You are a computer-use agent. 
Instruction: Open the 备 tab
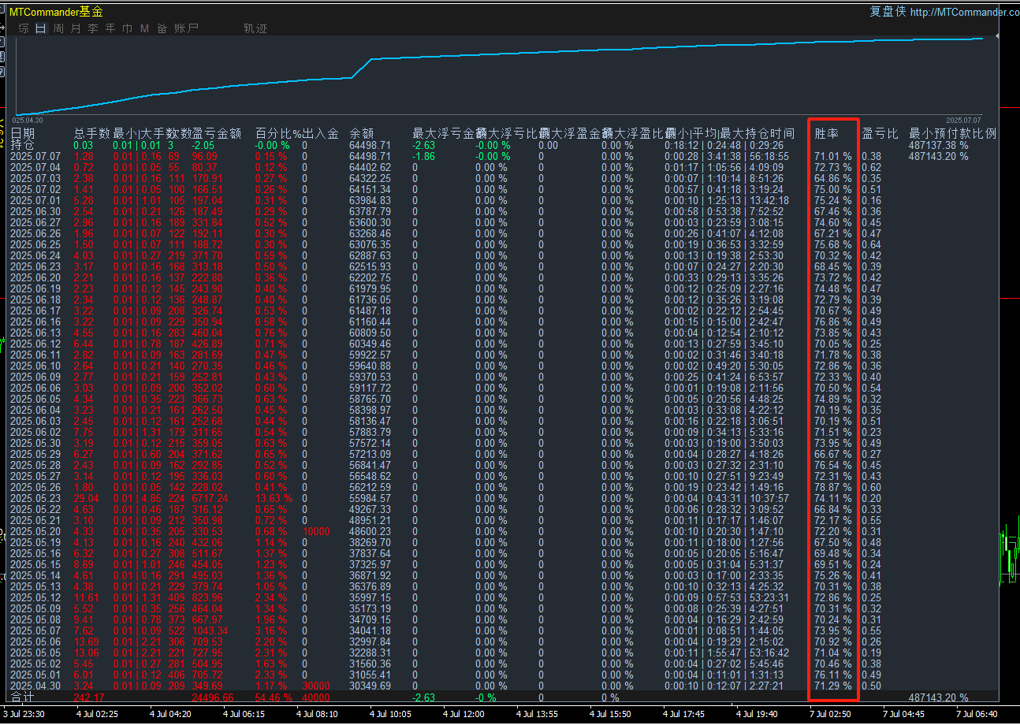click(162, 28)
